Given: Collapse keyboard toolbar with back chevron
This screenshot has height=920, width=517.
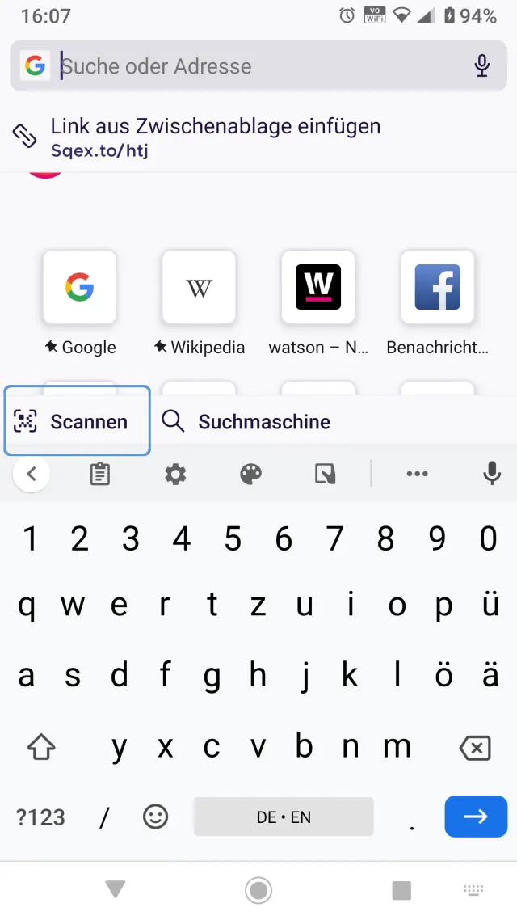Looking at the screenshot, I should 32,474.
